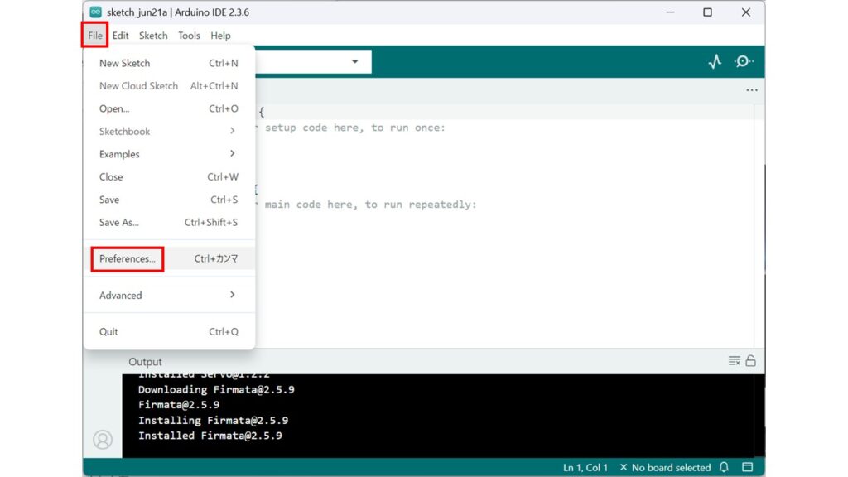Screen dimensions: 848x477
Task: Open the Edit menu
Action: pyautogui.click(x=120, y=36)
